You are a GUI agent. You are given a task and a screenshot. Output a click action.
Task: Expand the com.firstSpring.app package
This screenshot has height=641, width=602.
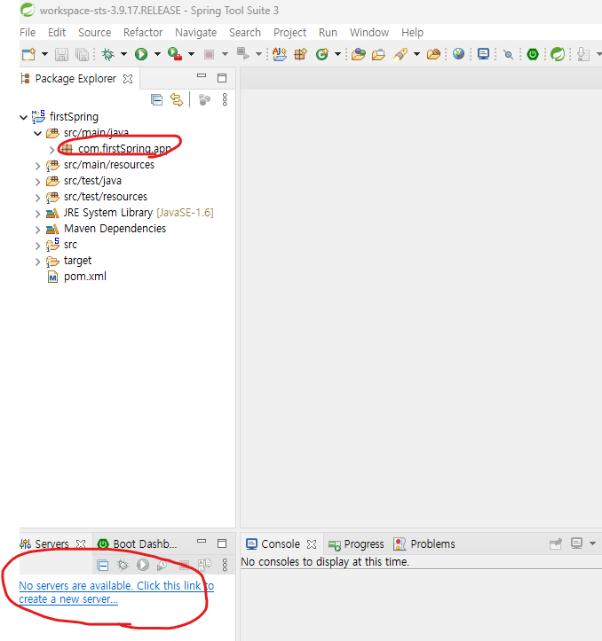click(x=51, y=150)
